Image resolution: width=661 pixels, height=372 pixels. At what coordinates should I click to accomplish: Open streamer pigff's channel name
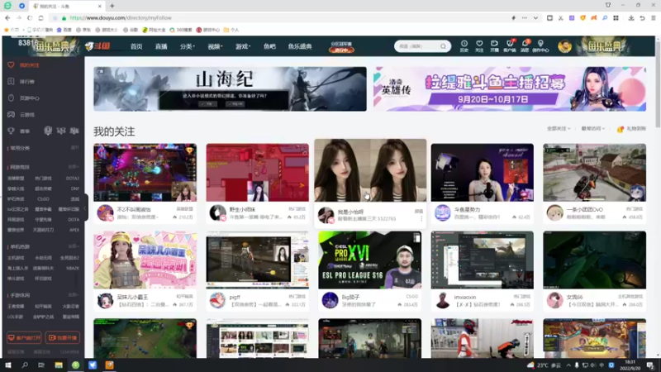[235, 297]
